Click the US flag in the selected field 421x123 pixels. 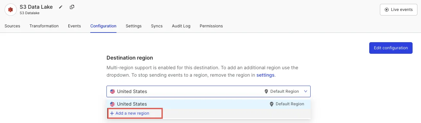112,91
